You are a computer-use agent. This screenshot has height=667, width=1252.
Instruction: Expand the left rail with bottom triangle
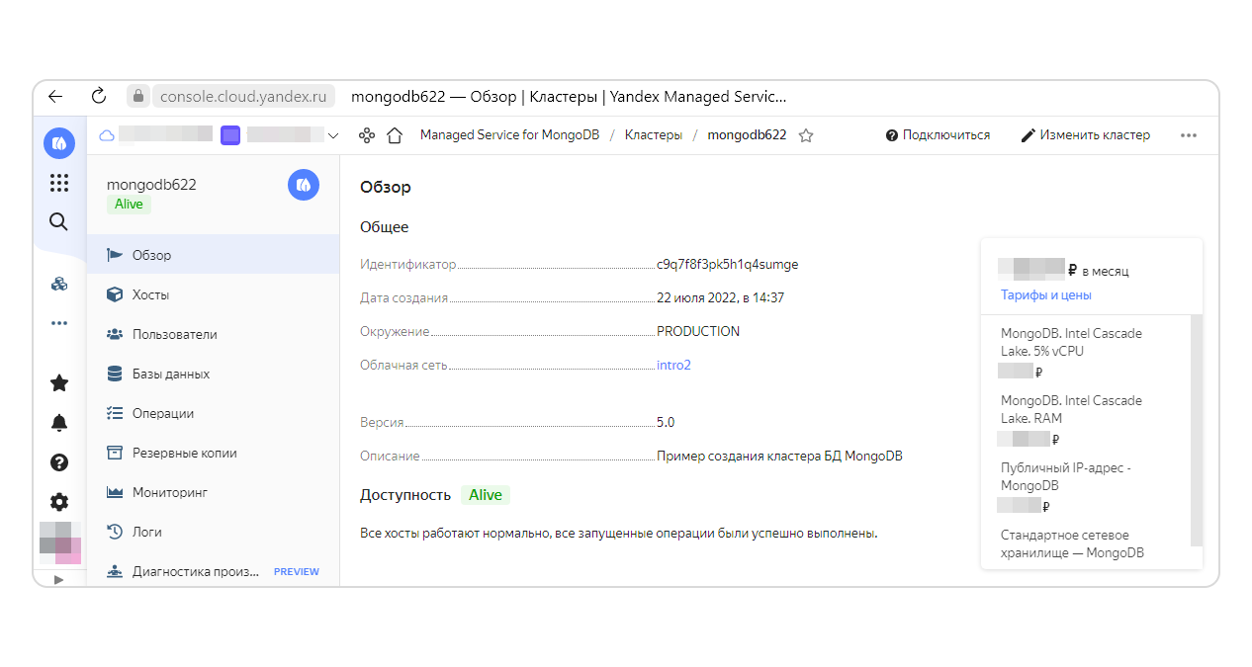(x=58, y=579)
